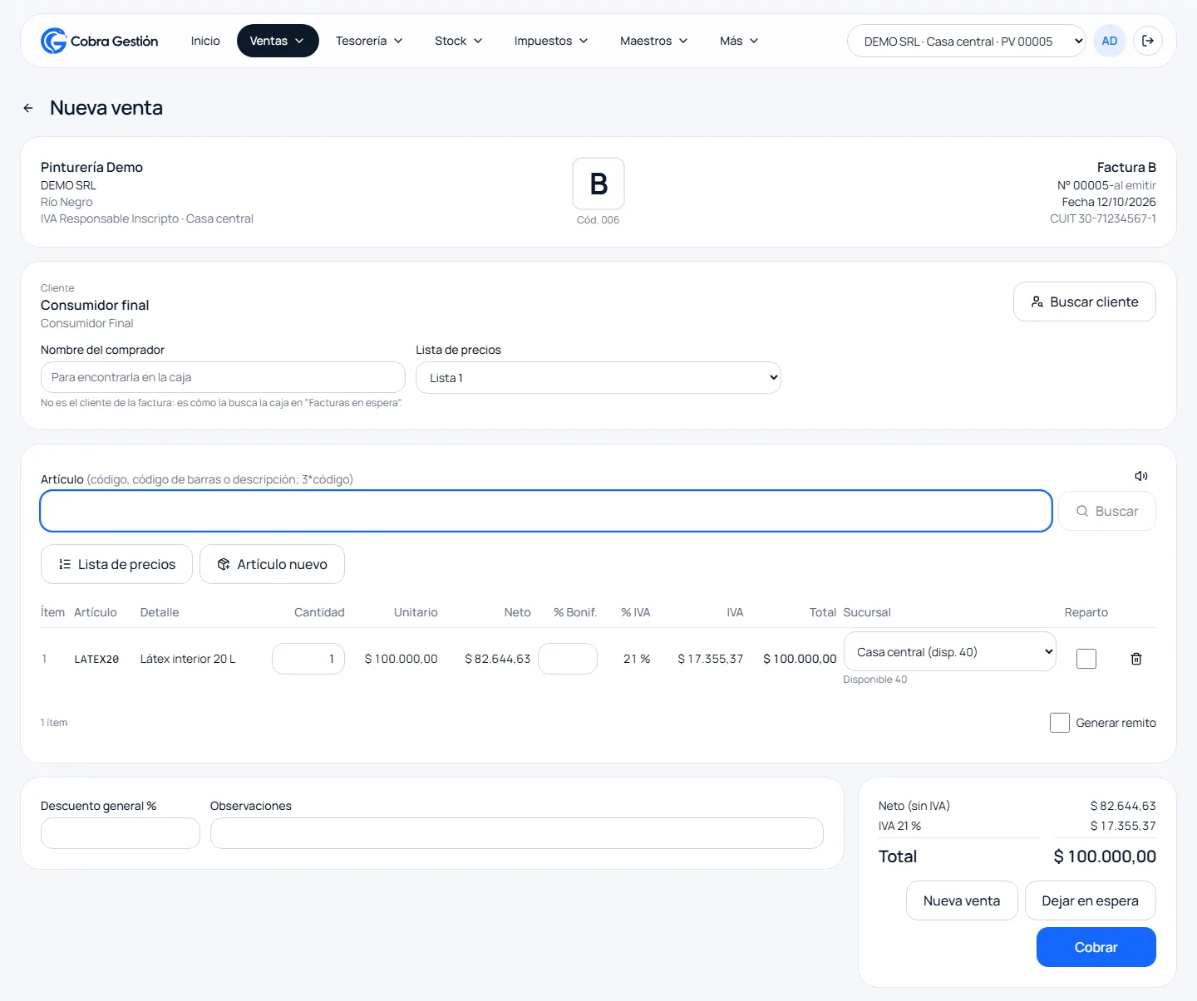Go back with the left arrow icon

tap(28, 108)
